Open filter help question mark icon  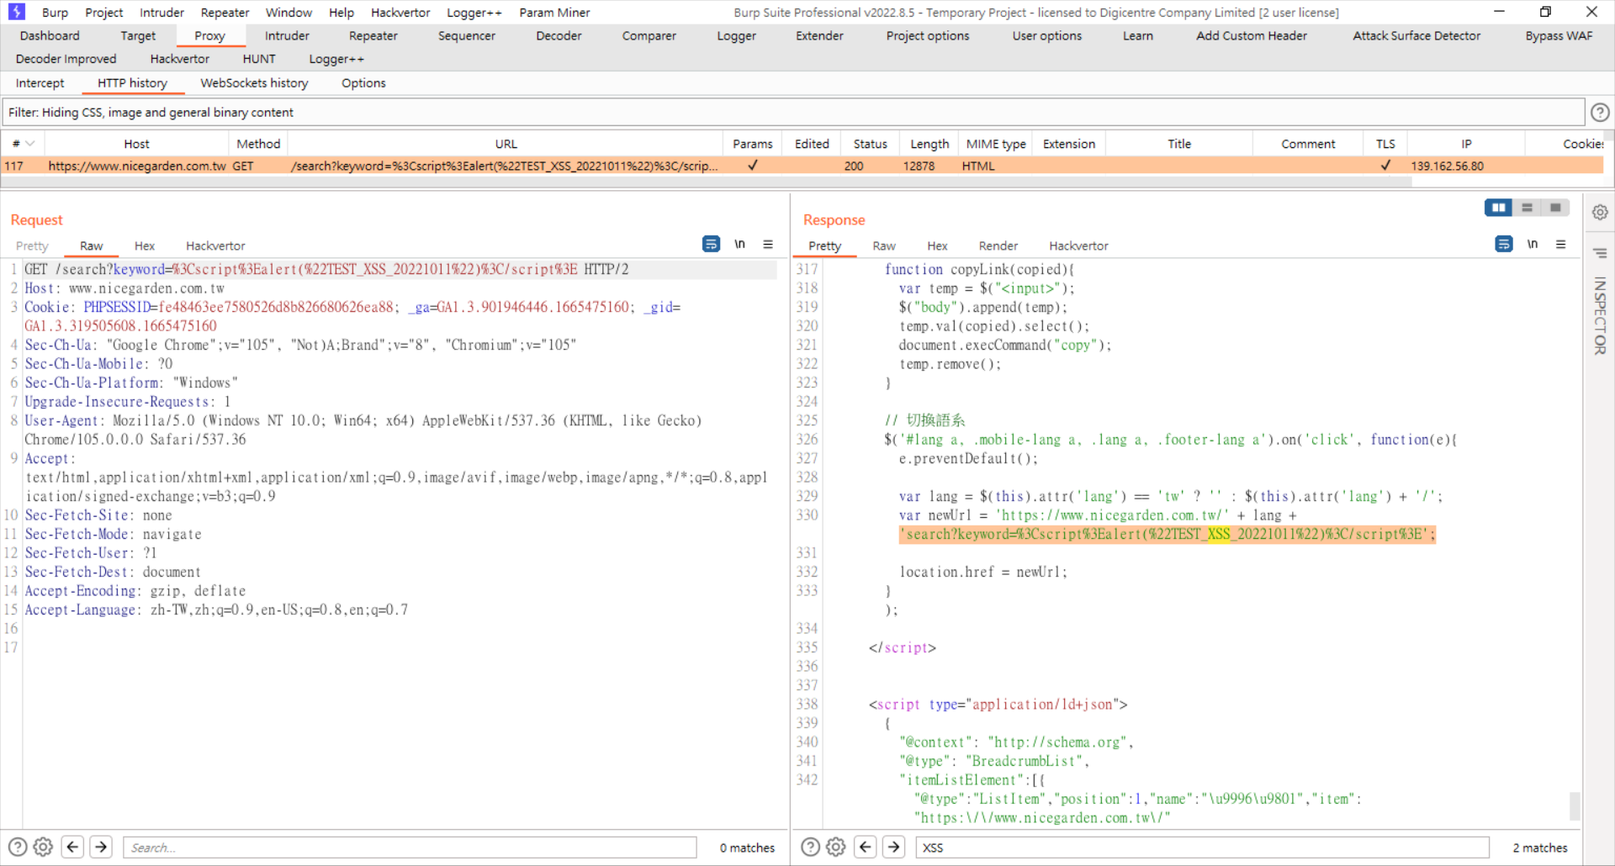pyautogui.click(x=1600, y=112)
